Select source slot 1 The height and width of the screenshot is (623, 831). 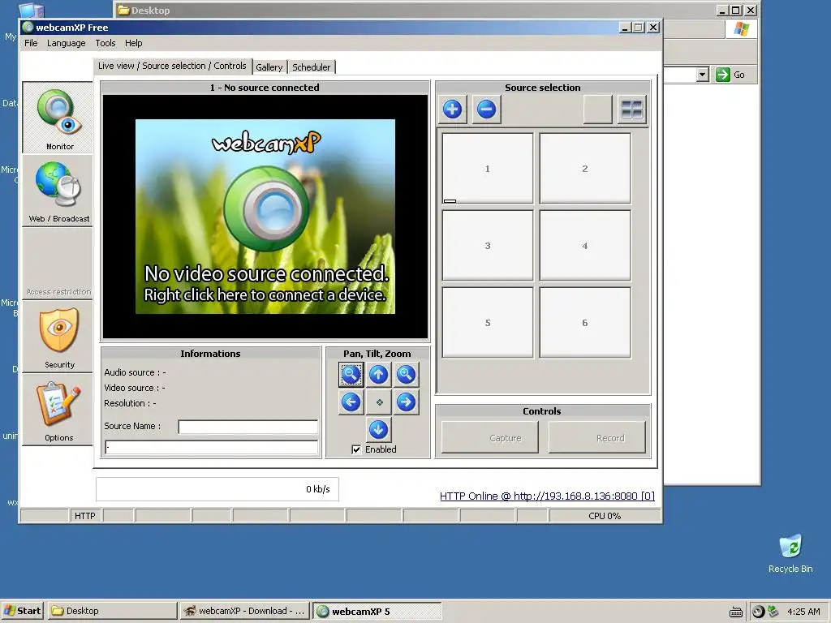click(488, 169)
